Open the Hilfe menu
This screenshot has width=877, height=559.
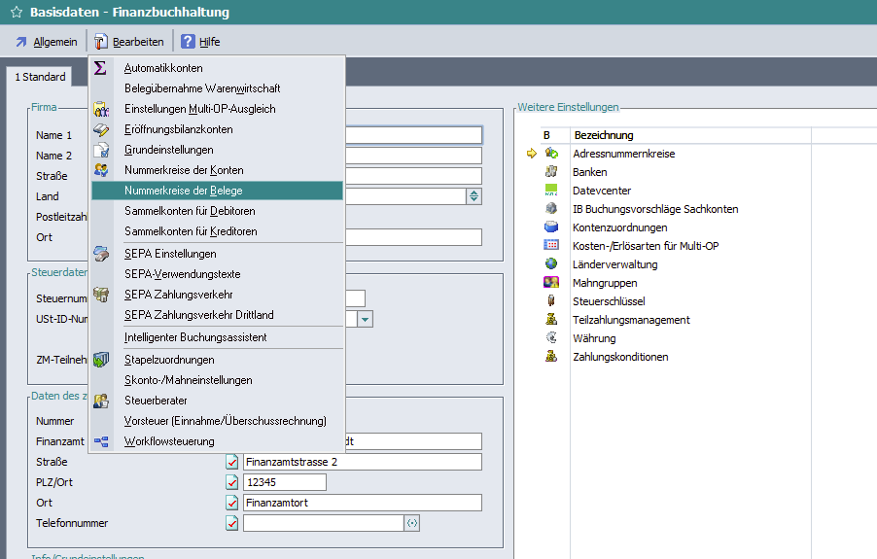pos(200,42)
